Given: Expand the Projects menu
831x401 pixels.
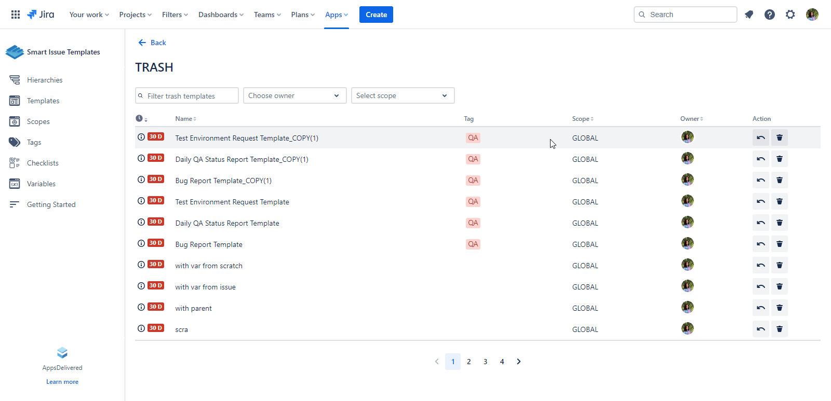Looking at the screenshot, I should 135,15.
